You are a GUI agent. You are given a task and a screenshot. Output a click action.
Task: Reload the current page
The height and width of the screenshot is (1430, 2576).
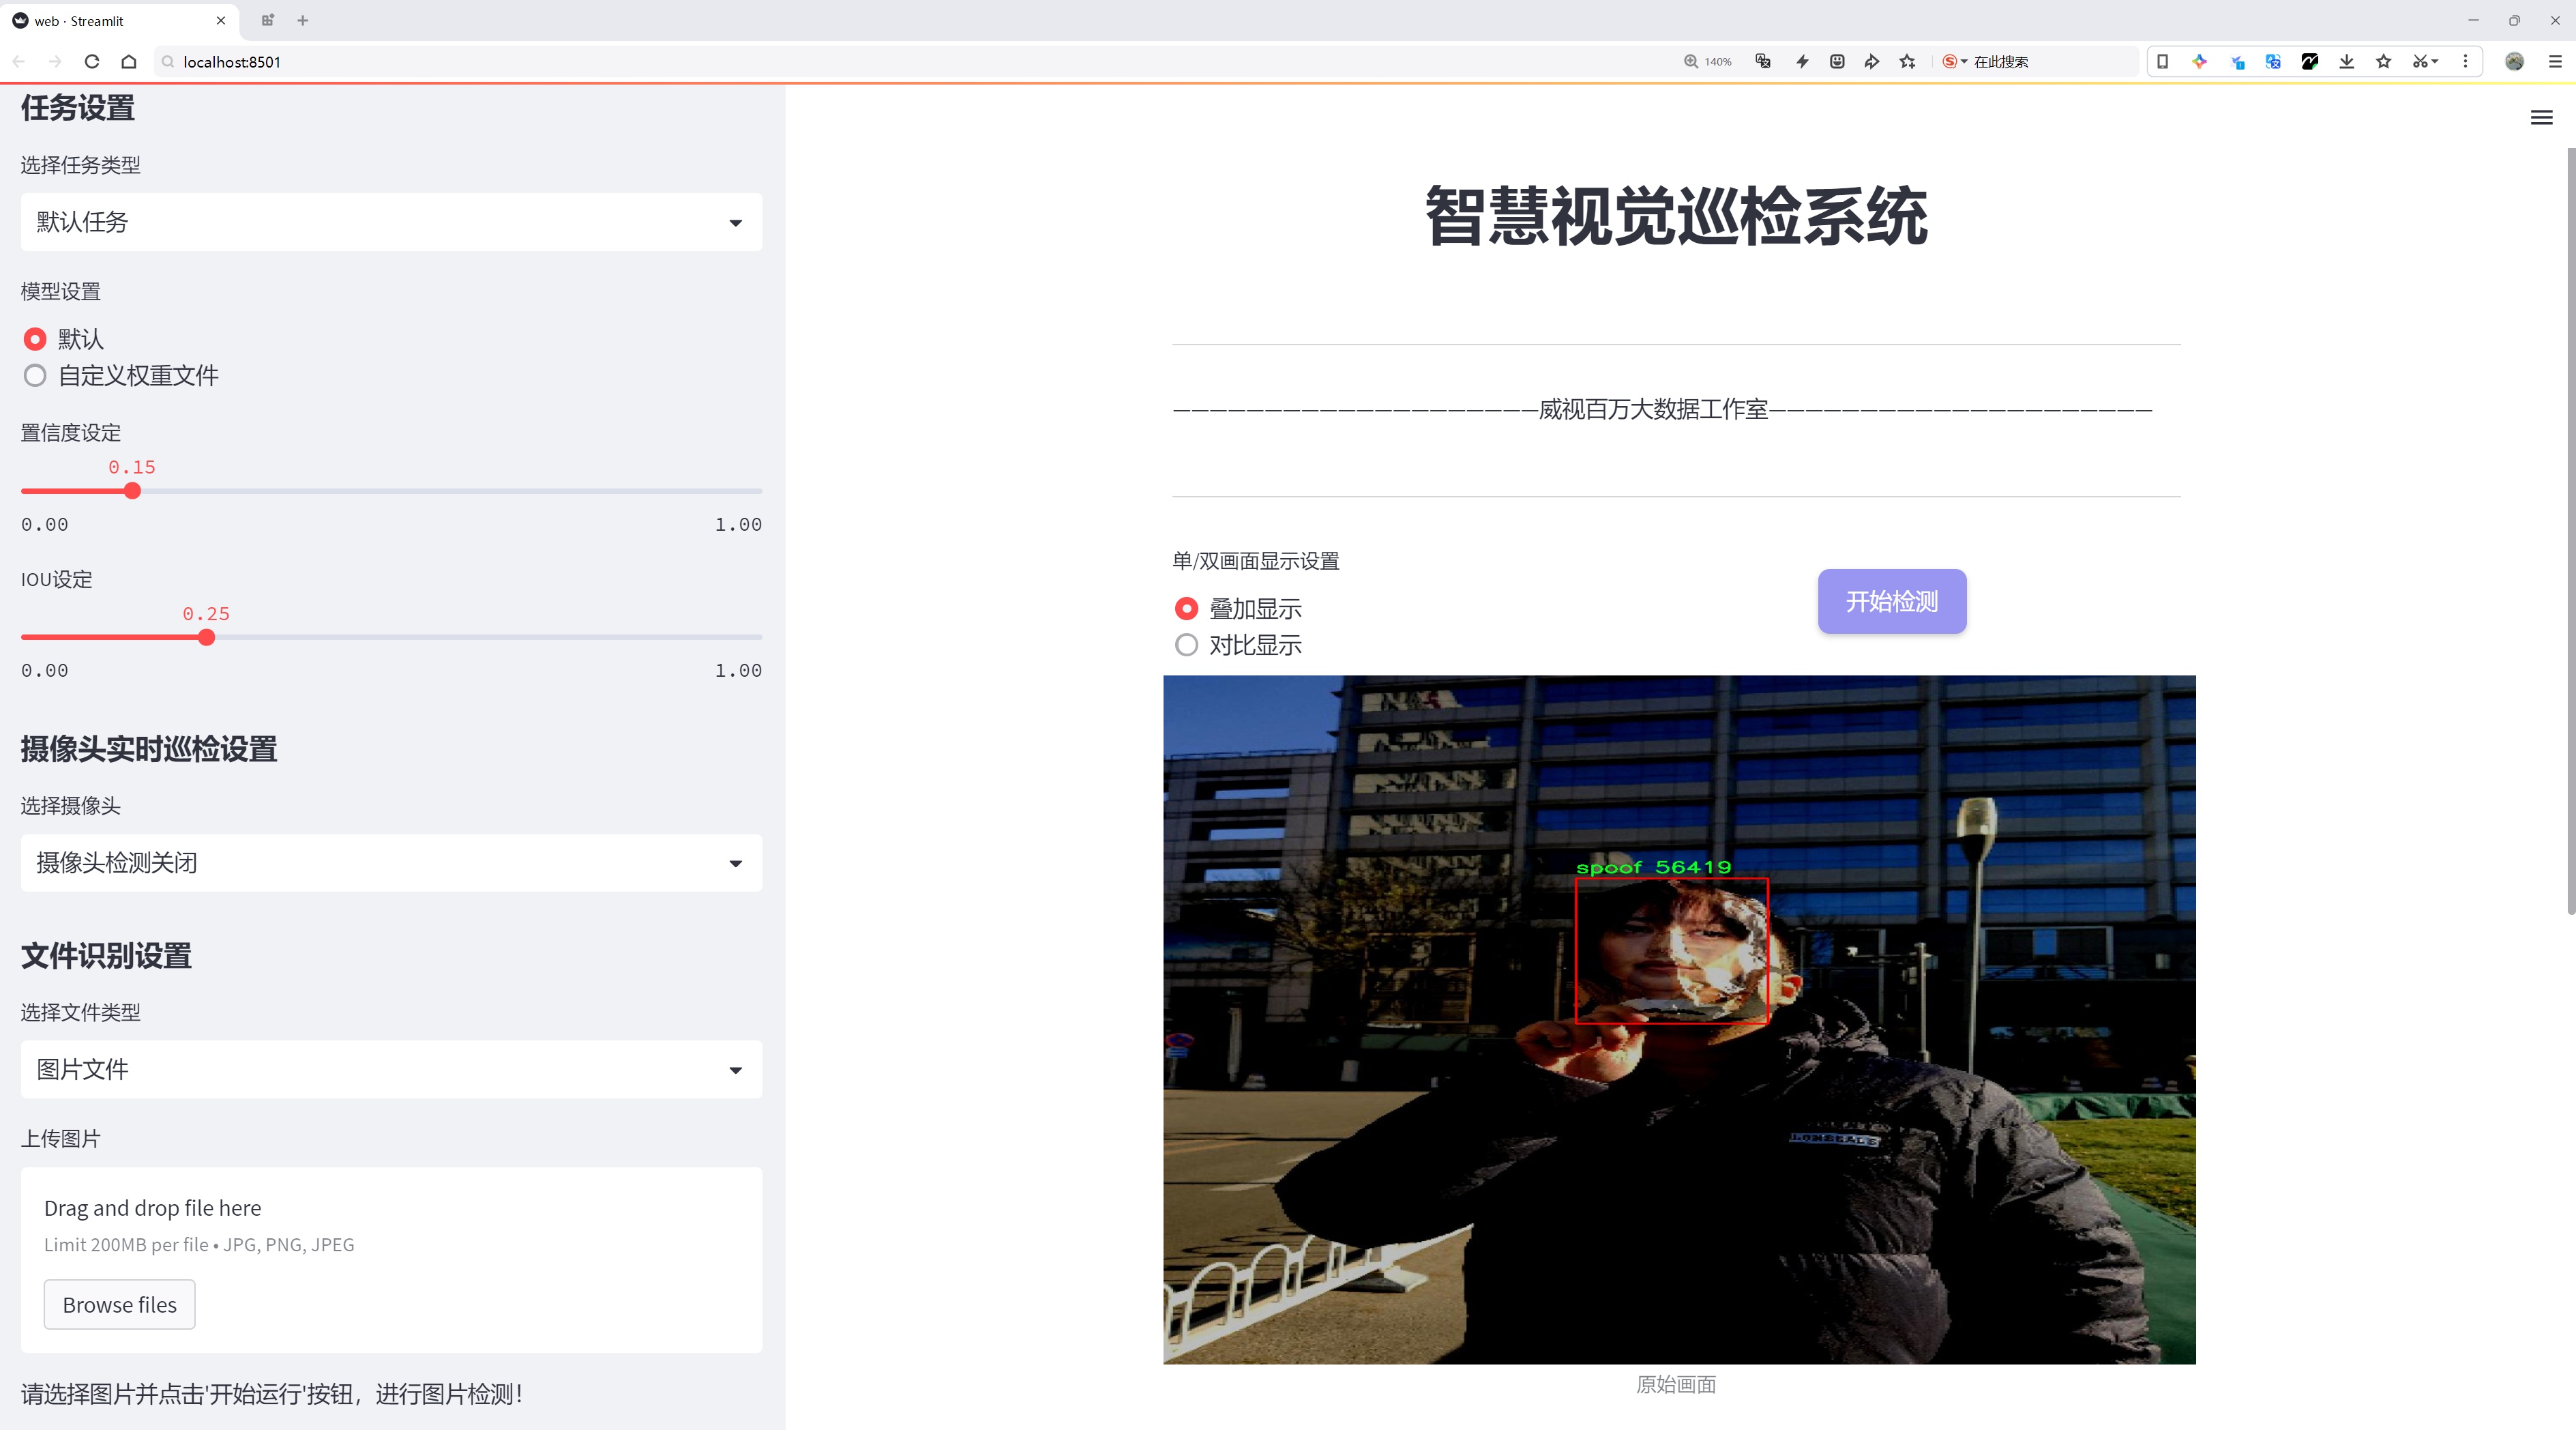(92, 61)
